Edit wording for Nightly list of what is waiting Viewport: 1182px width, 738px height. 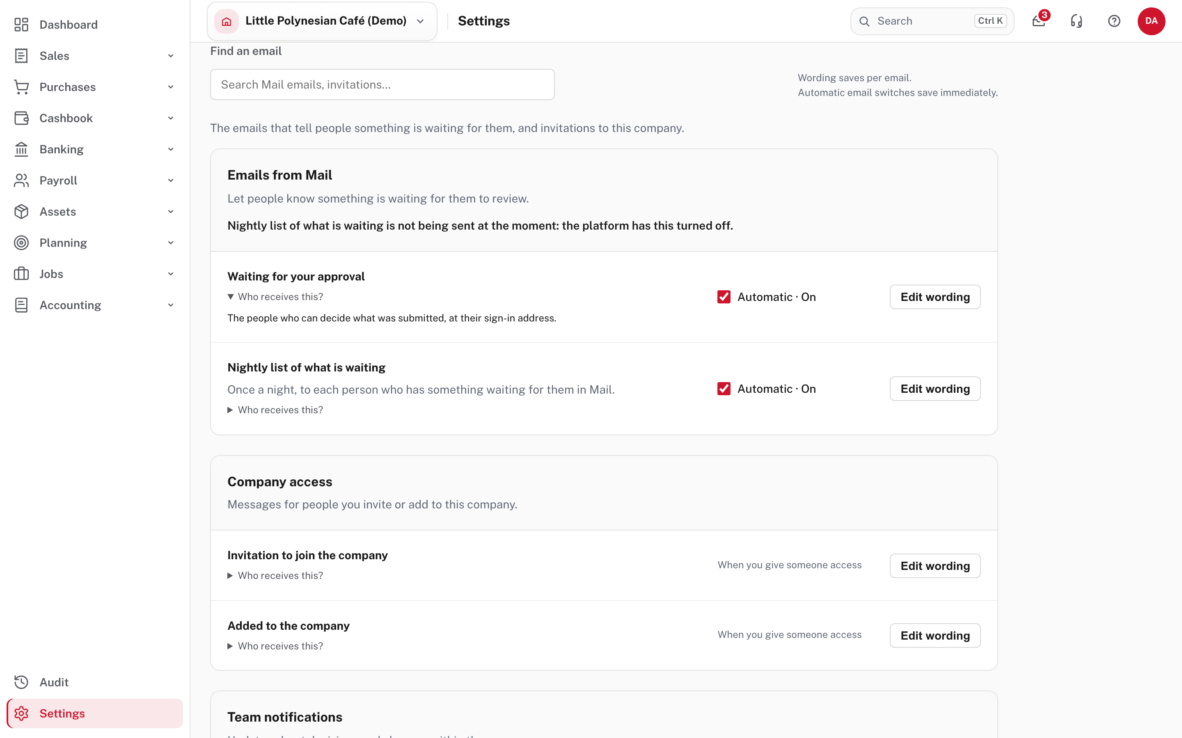pyautogui.click(x=935, y=389)
